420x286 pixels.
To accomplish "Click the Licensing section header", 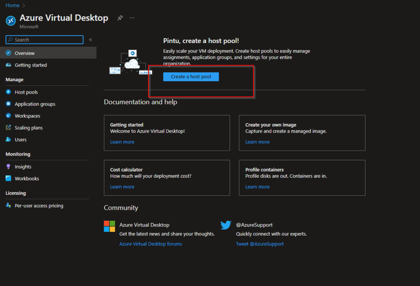I will (x=16, y=193).
